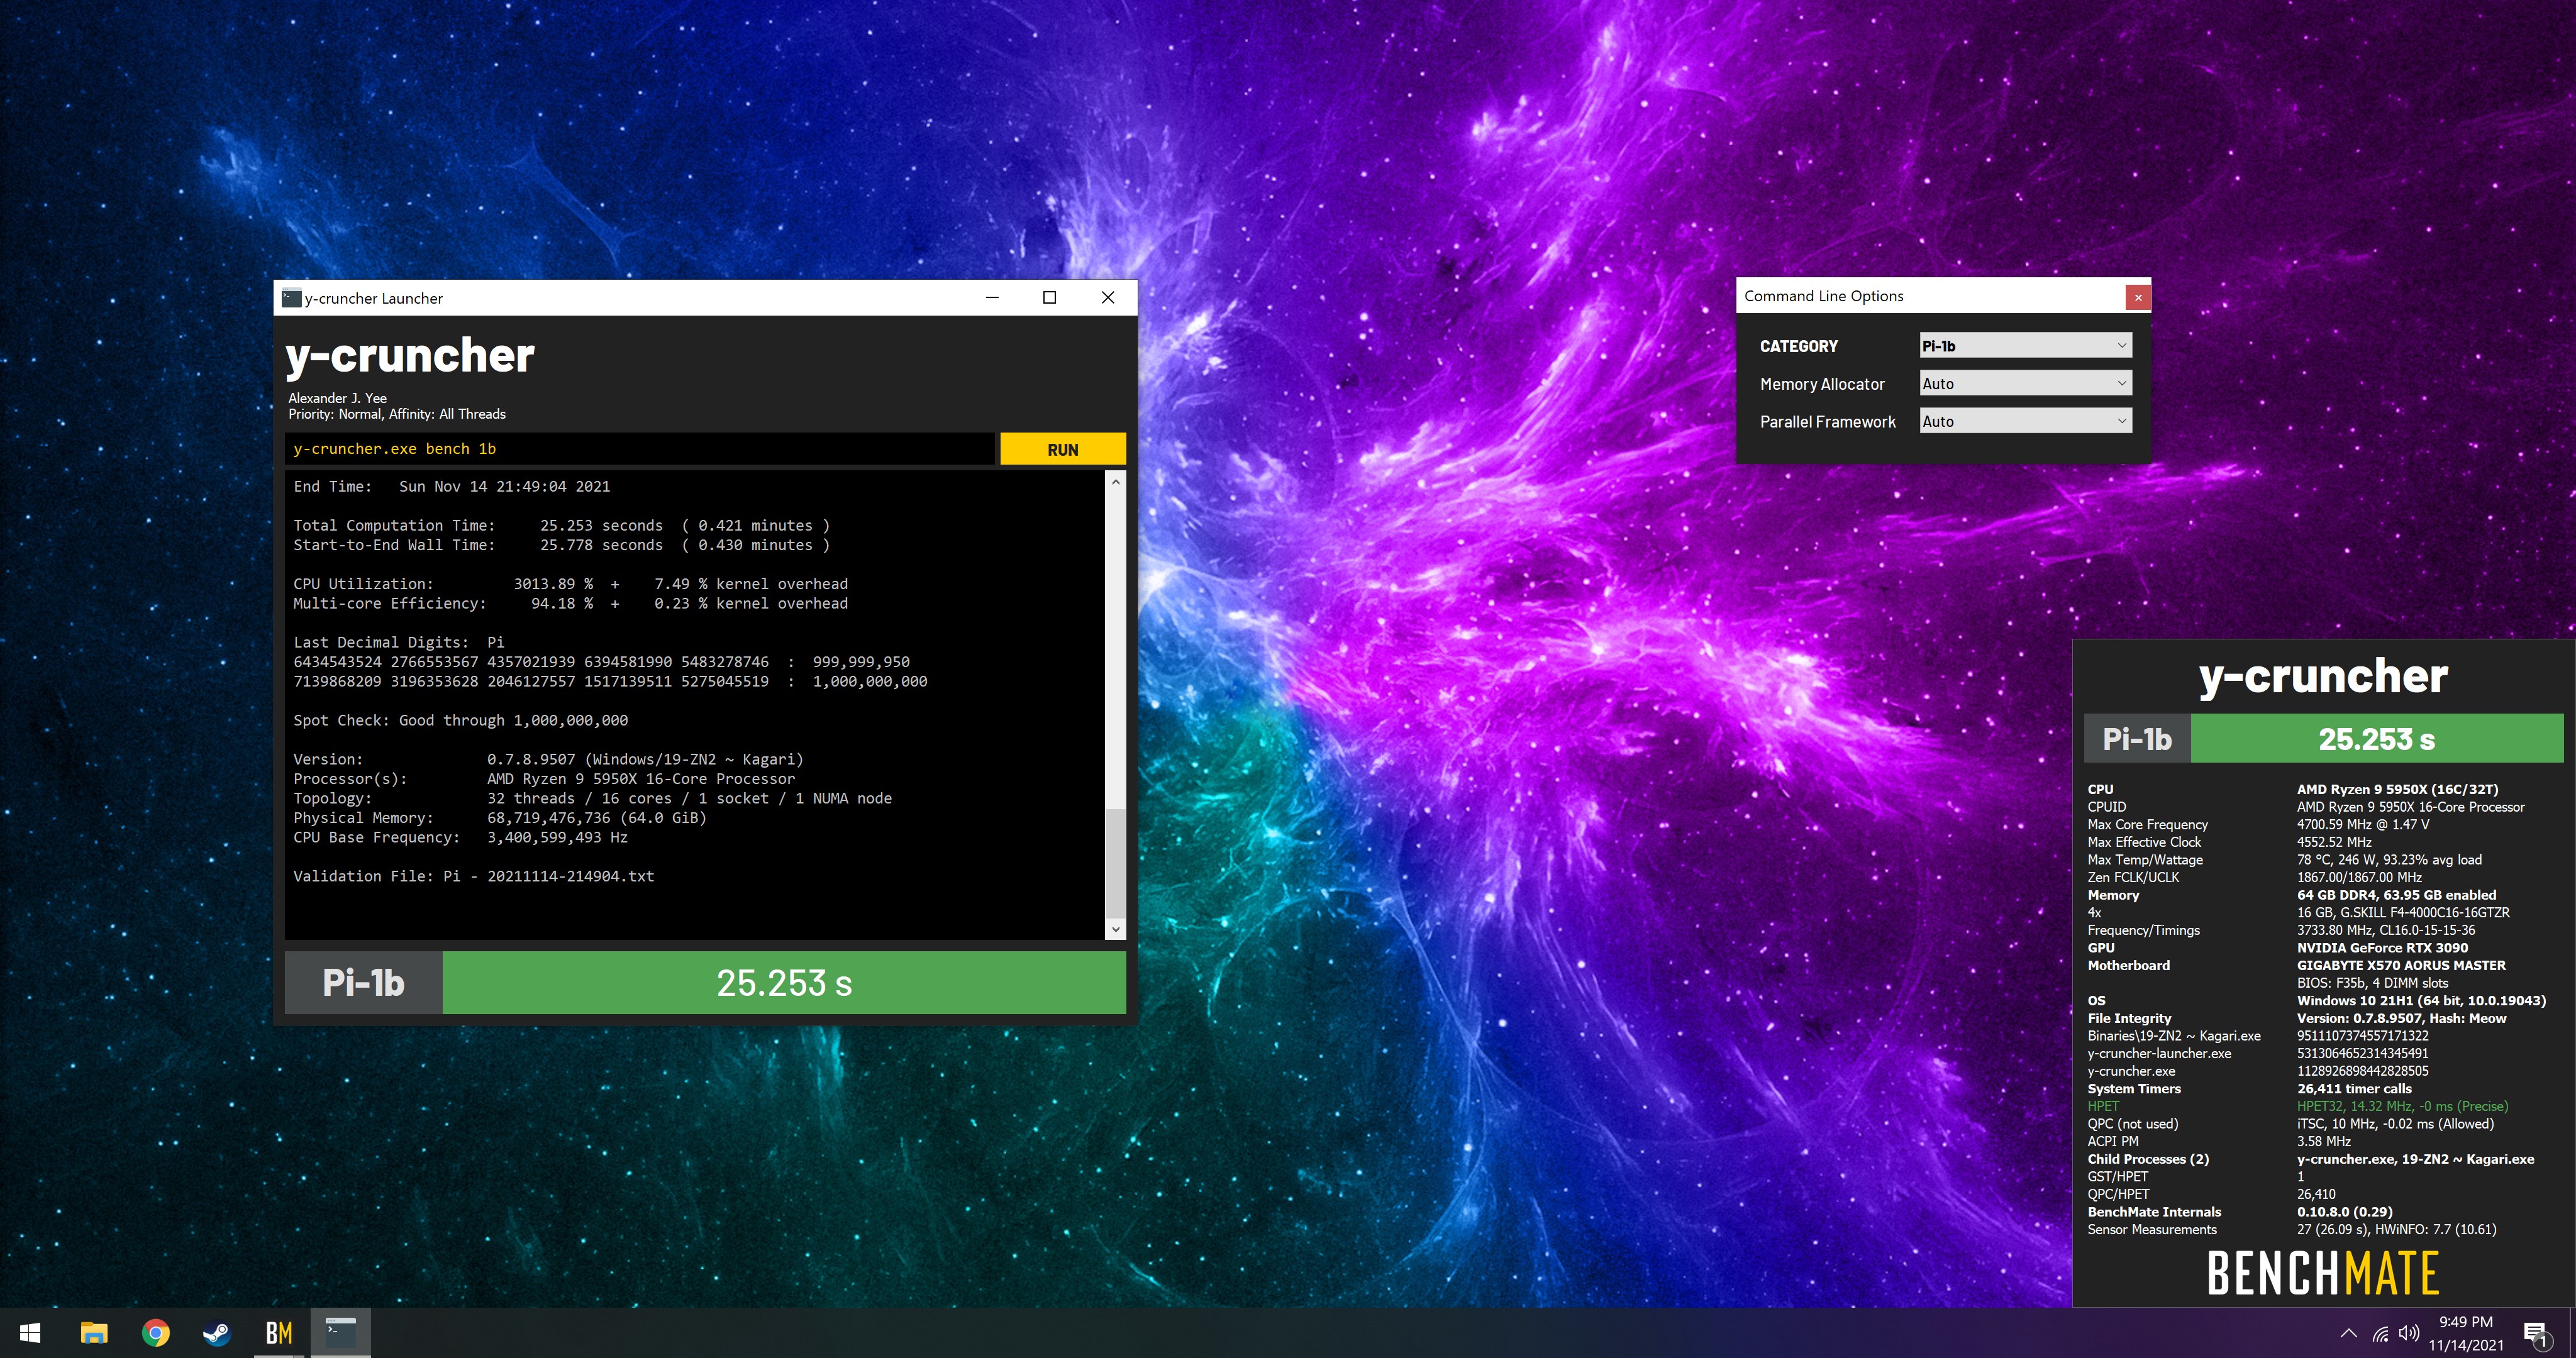
Task: Open File Explorer from the taskbar
Action: (94, 1333)
